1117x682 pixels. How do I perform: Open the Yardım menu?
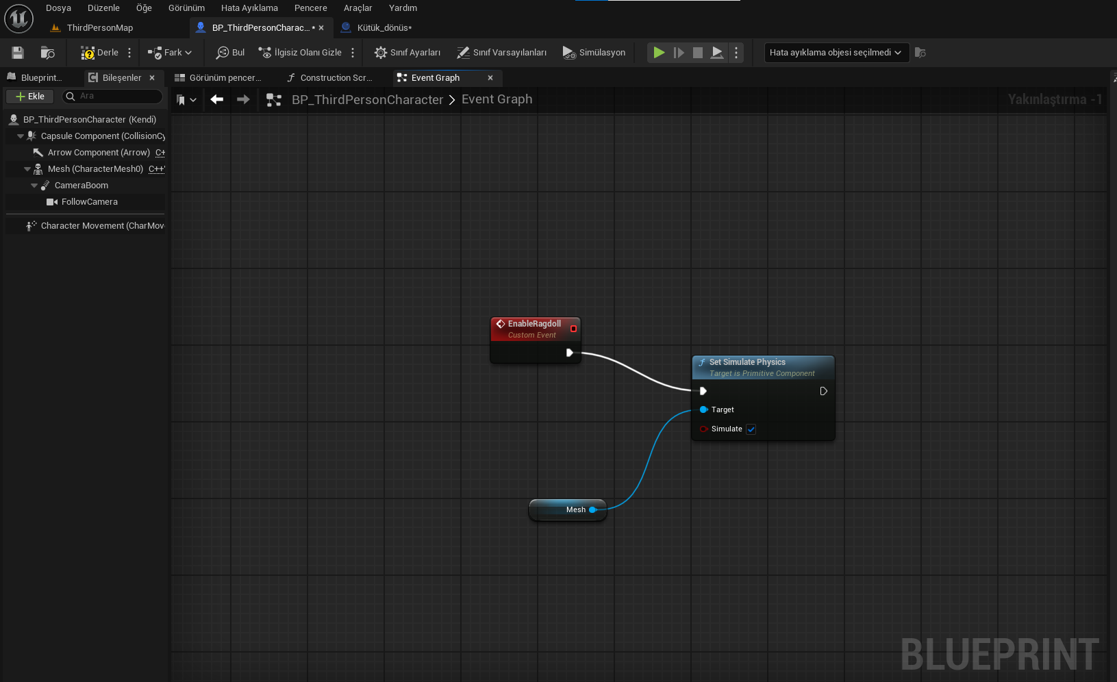point(403,8)
